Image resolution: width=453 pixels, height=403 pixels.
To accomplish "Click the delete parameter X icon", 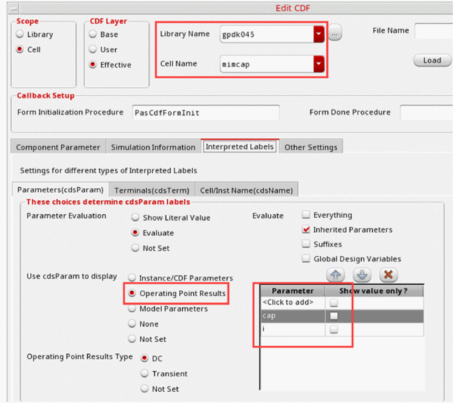I will tap(389, 275).
